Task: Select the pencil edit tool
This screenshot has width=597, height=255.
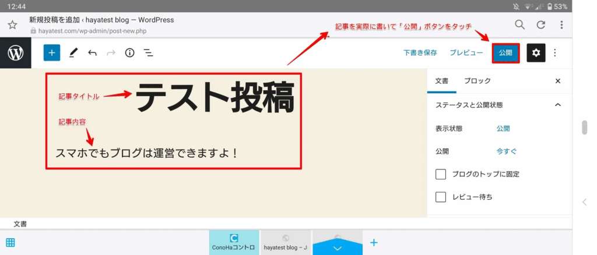Action: tap(73, 53)
